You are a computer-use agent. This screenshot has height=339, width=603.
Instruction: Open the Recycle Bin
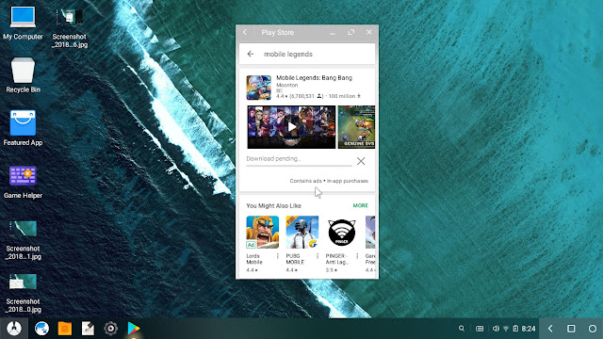tap(23, 75)
